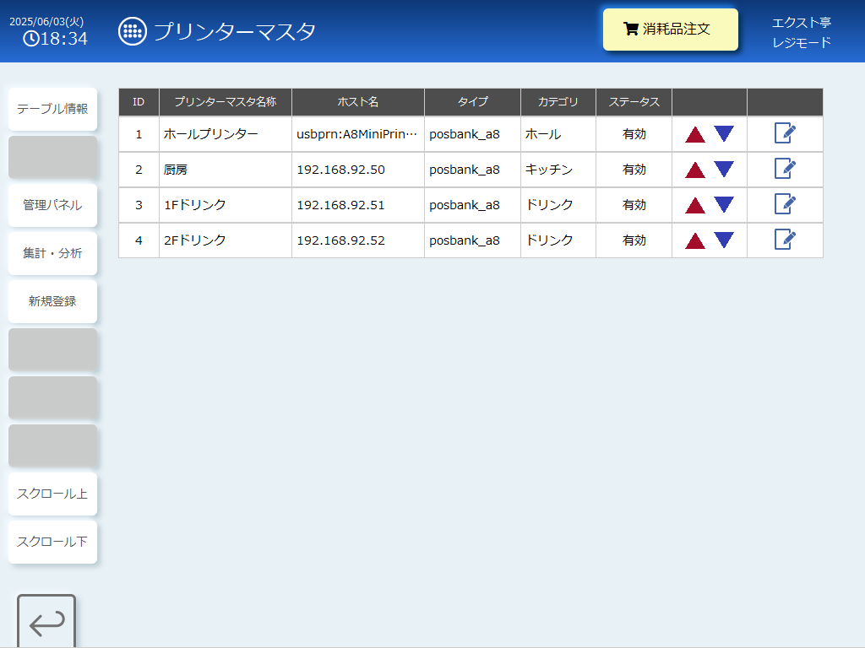The height and width of the screenshot is (648, 865).
Task: Open edit icon for 厨房 printer
Action: 785,169
